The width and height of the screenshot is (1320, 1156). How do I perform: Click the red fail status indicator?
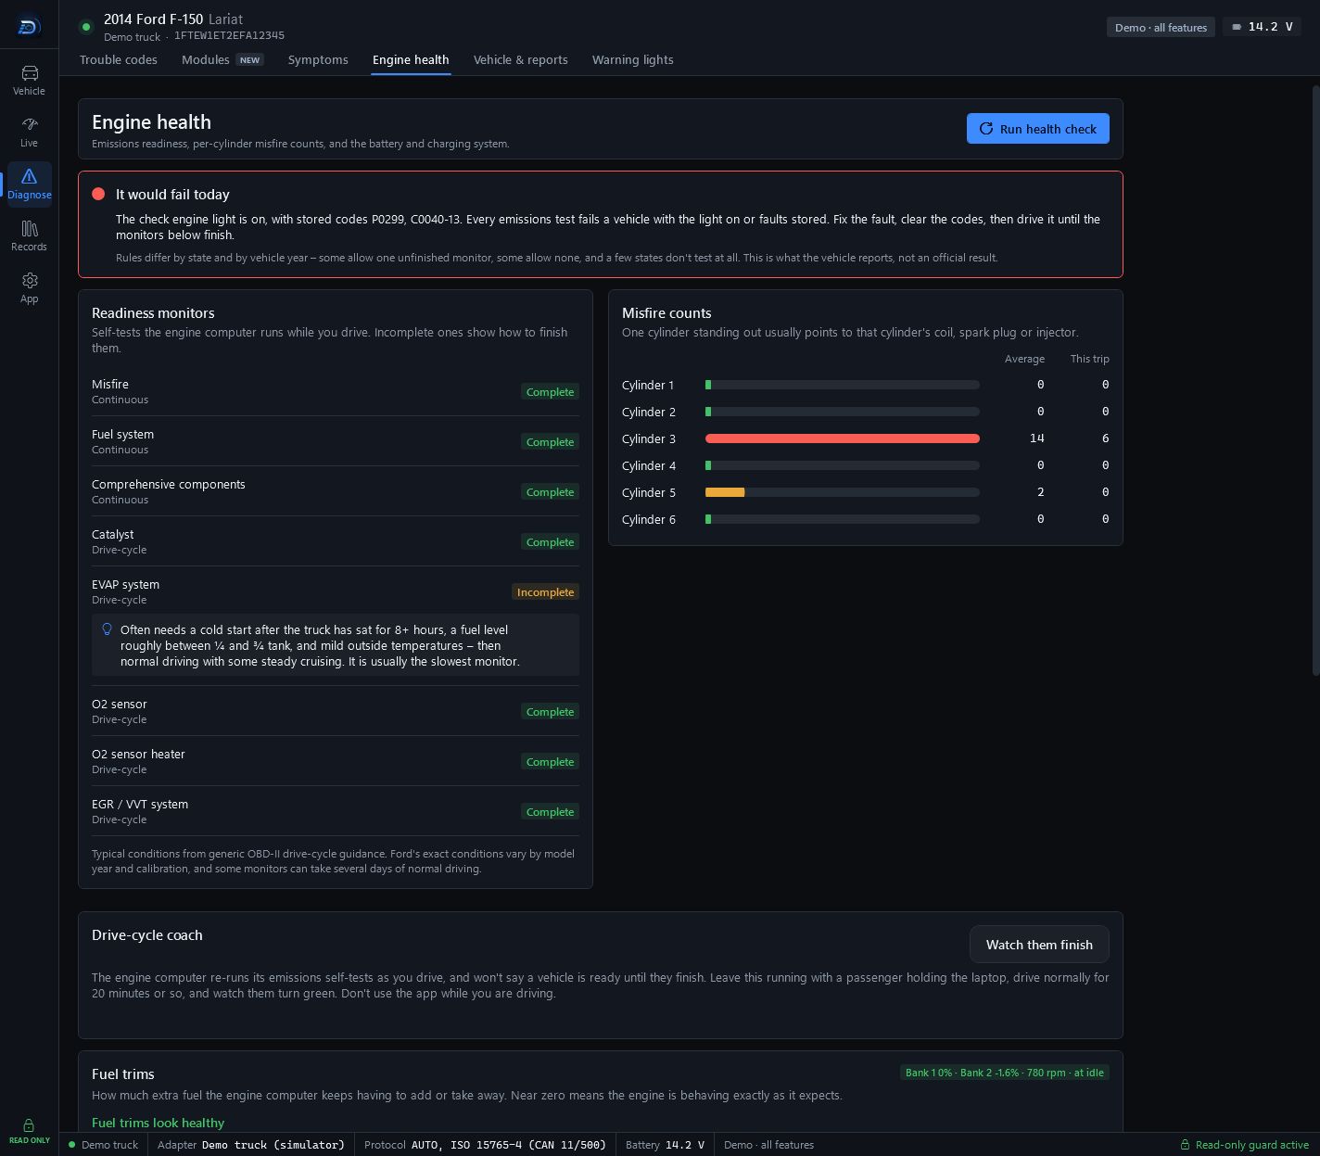click(x=98, y=194)
